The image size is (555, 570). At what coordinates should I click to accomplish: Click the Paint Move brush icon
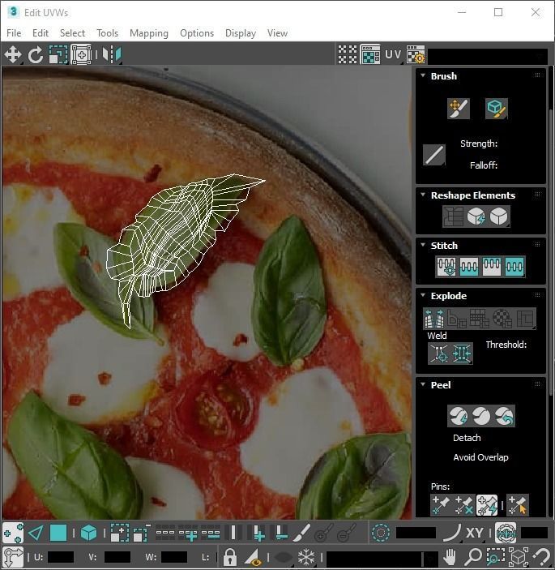(x=459, y=109)
